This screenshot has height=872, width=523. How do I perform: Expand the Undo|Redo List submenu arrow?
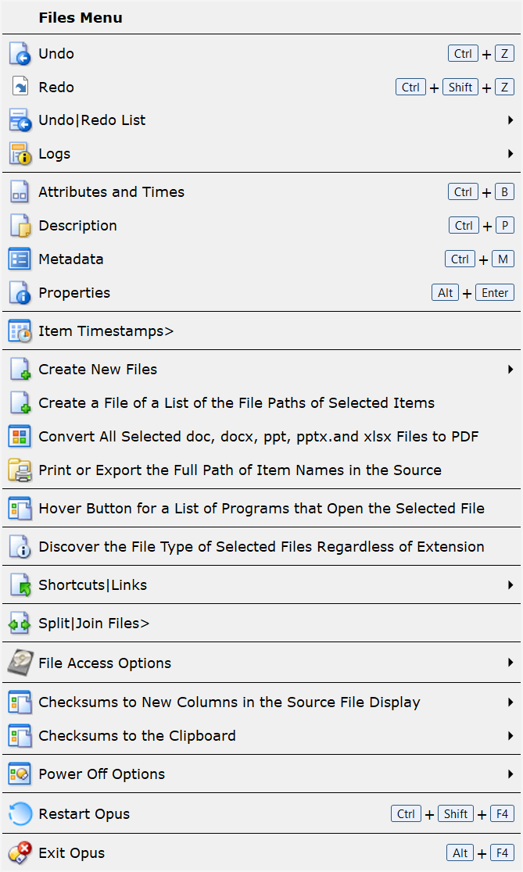(x=510, y=120)
